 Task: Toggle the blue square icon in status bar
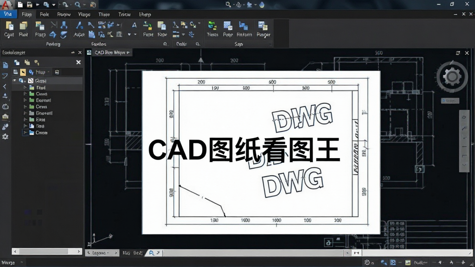coord(393,262)
